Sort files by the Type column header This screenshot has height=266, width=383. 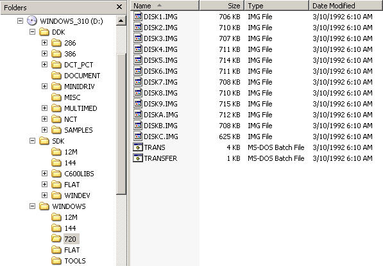click(x=277, y=6)
